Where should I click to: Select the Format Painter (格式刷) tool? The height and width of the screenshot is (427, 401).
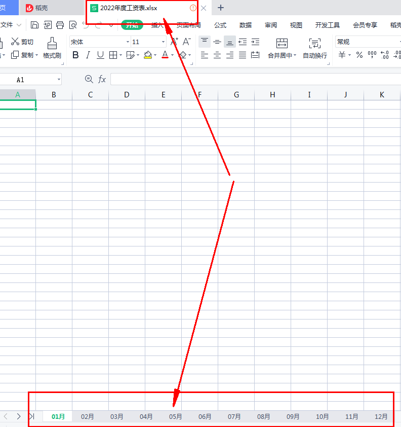click(52, 48)
